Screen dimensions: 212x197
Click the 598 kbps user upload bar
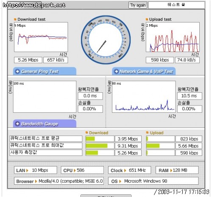(x=160, y=153)
